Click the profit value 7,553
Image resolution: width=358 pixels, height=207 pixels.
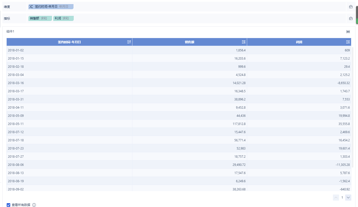point(346,99)
